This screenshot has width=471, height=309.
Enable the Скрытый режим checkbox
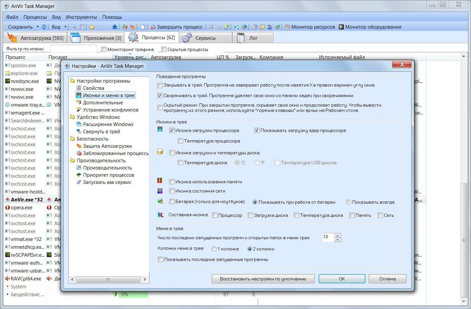pyautogui.click(x=160, y=108)
